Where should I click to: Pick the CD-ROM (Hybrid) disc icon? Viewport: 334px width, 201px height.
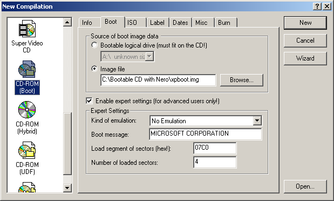pos(27,110)
